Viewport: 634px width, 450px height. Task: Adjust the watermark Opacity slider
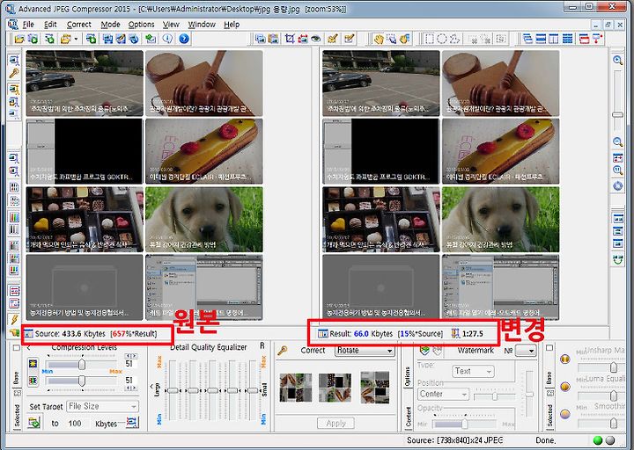(x=465, y=424)
